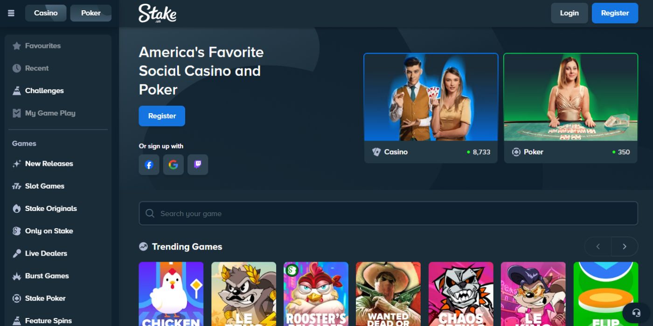The image size is (653, 326).
Task: Open the Casino promo card
Action: coord(431,108)
